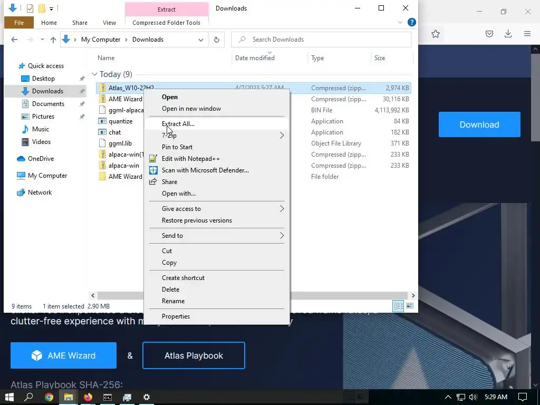Image resolution: width=540 pixels, height=405 pixels.
Task: Open Pictures in the navigation pane
Action: click(x=43, y=117)
